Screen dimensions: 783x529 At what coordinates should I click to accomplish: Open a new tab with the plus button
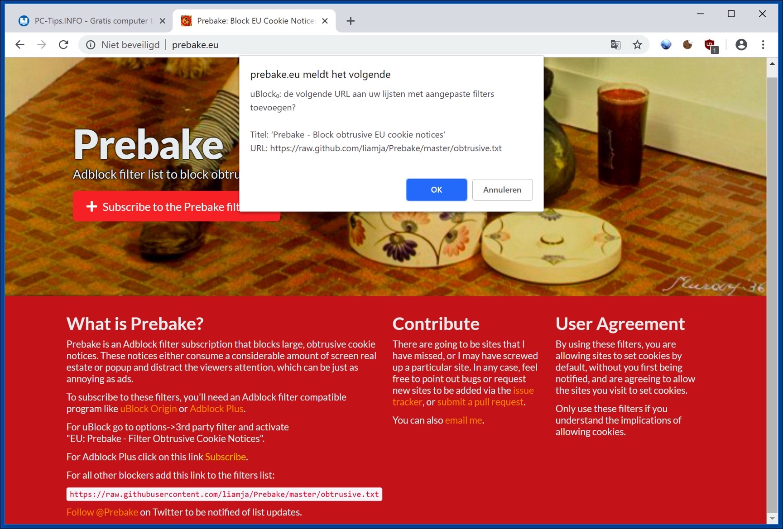[351, 21]
